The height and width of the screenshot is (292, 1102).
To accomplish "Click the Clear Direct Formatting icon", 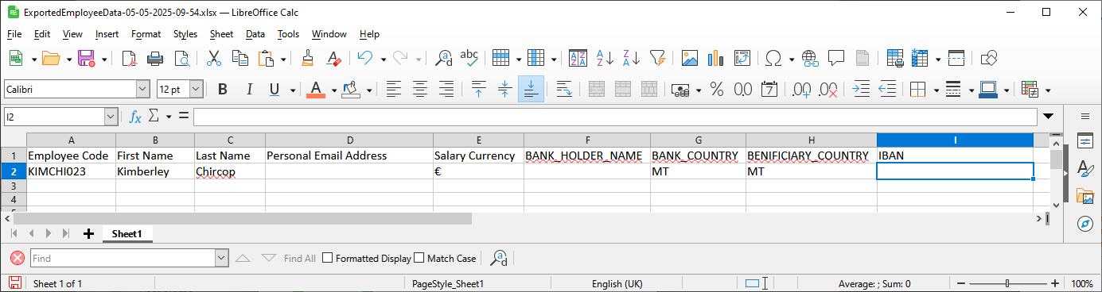I will [x=334, y=58].
